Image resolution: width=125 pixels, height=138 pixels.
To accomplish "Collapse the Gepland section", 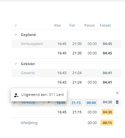I will pos(16,35).
